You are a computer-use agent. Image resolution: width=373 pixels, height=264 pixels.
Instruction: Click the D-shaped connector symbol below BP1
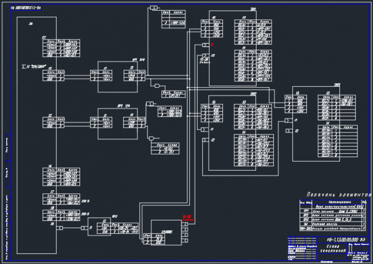coord(157,86)
